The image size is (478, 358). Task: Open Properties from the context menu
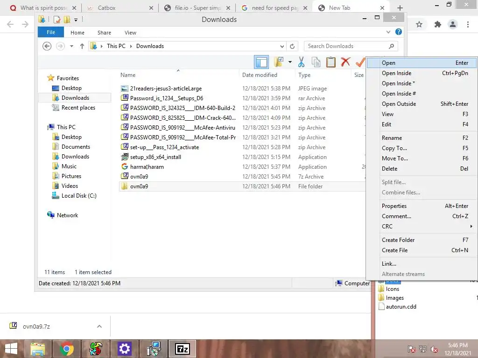pos(422,206)
